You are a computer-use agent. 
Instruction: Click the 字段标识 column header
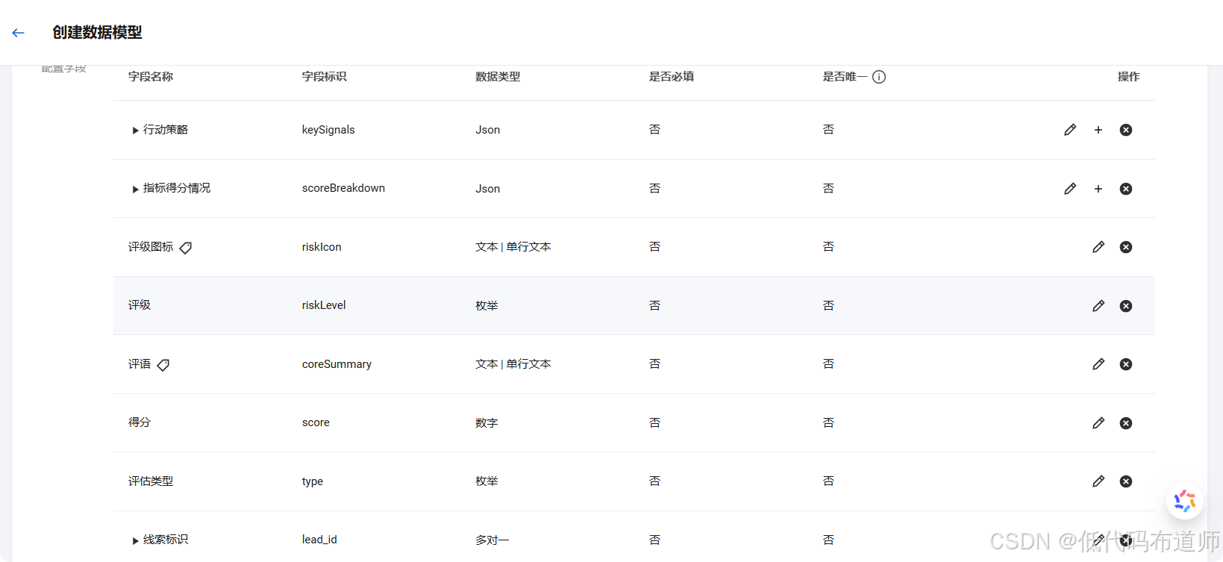coord(325,77)
